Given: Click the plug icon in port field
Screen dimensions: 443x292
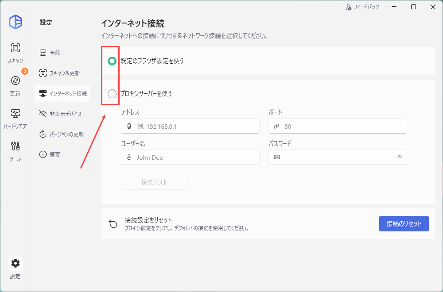Looking at the screenshot, I should pos(276,126).
